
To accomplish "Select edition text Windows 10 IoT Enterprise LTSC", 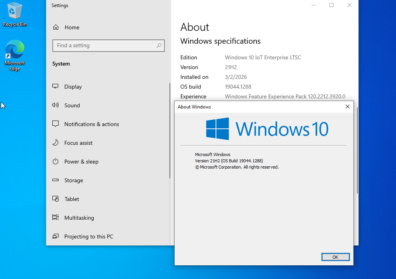I will click(x=263, y=57).
